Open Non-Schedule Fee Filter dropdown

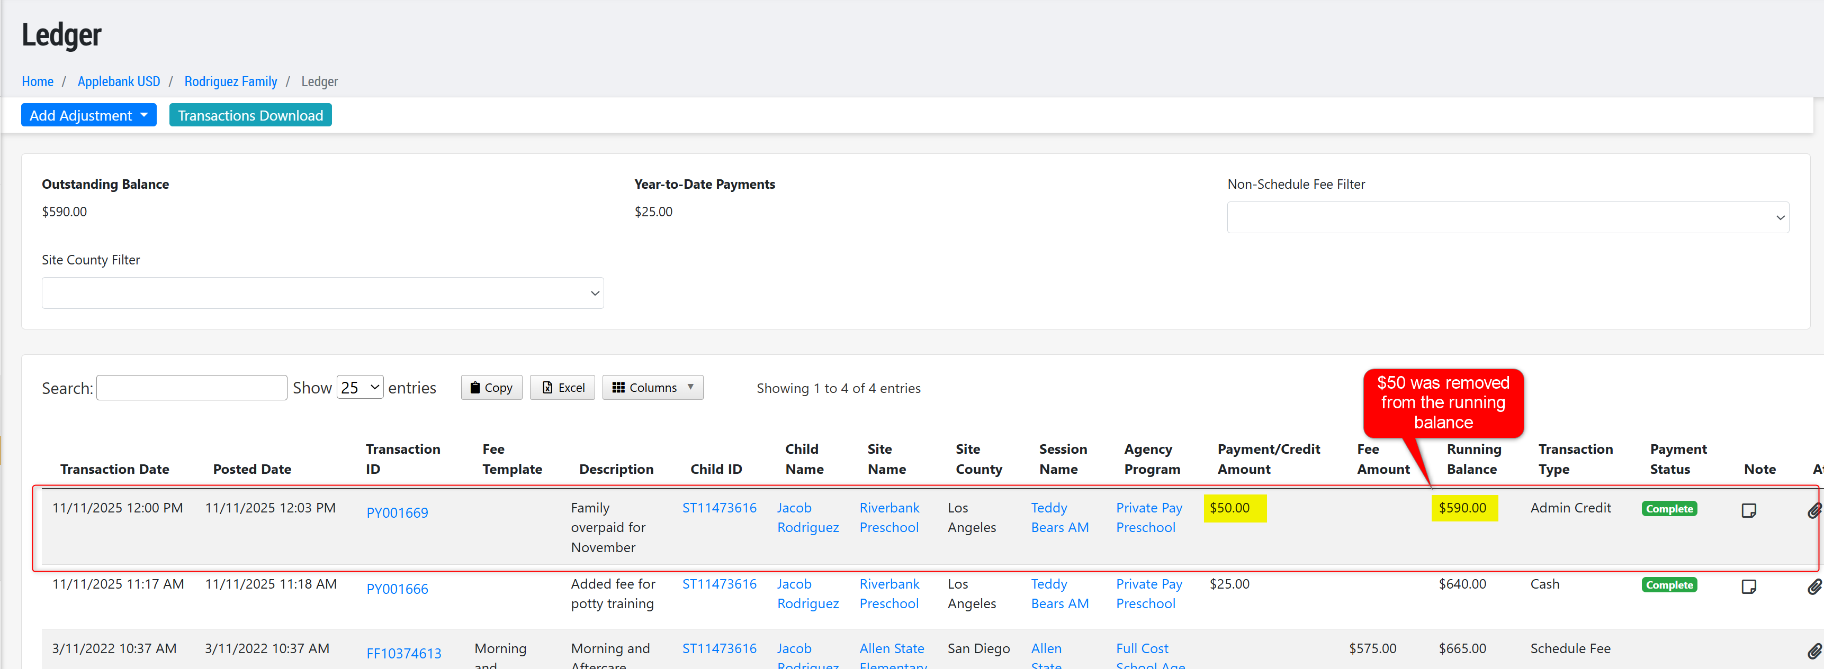(x=1507, y=218)
